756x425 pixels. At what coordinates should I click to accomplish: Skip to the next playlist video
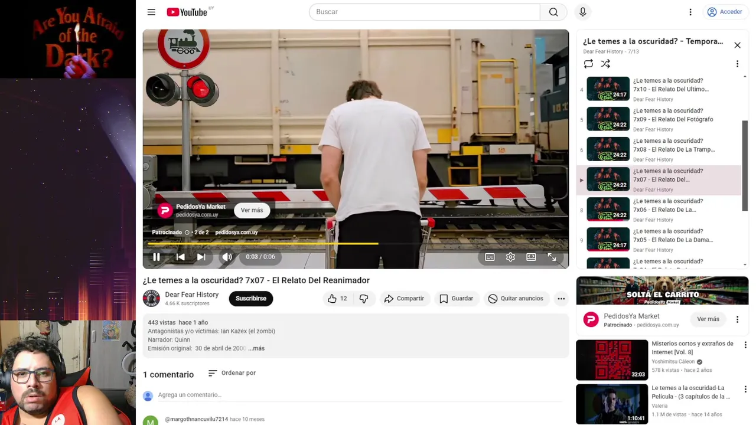pyautogui.click(x=201, y=257)
